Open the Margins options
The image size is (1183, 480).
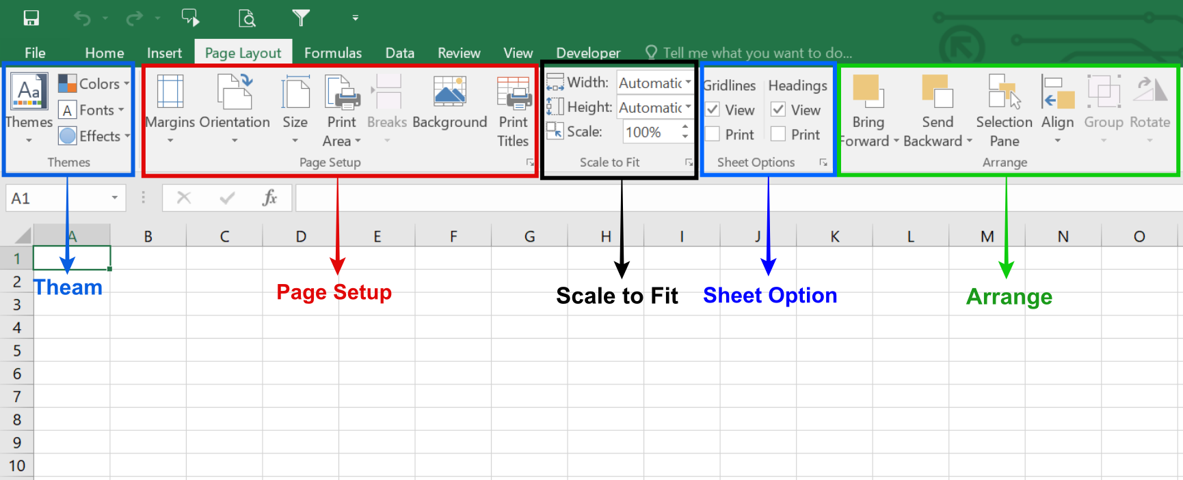coord(170,109)
